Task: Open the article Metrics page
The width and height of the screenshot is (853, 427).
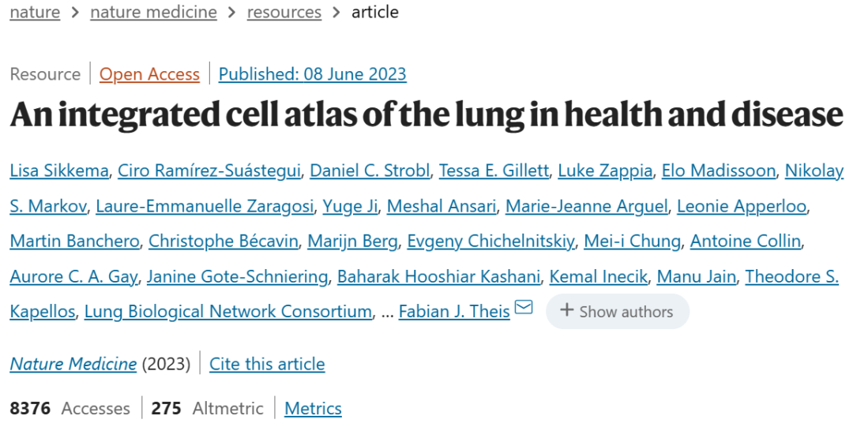Action: 313,408
